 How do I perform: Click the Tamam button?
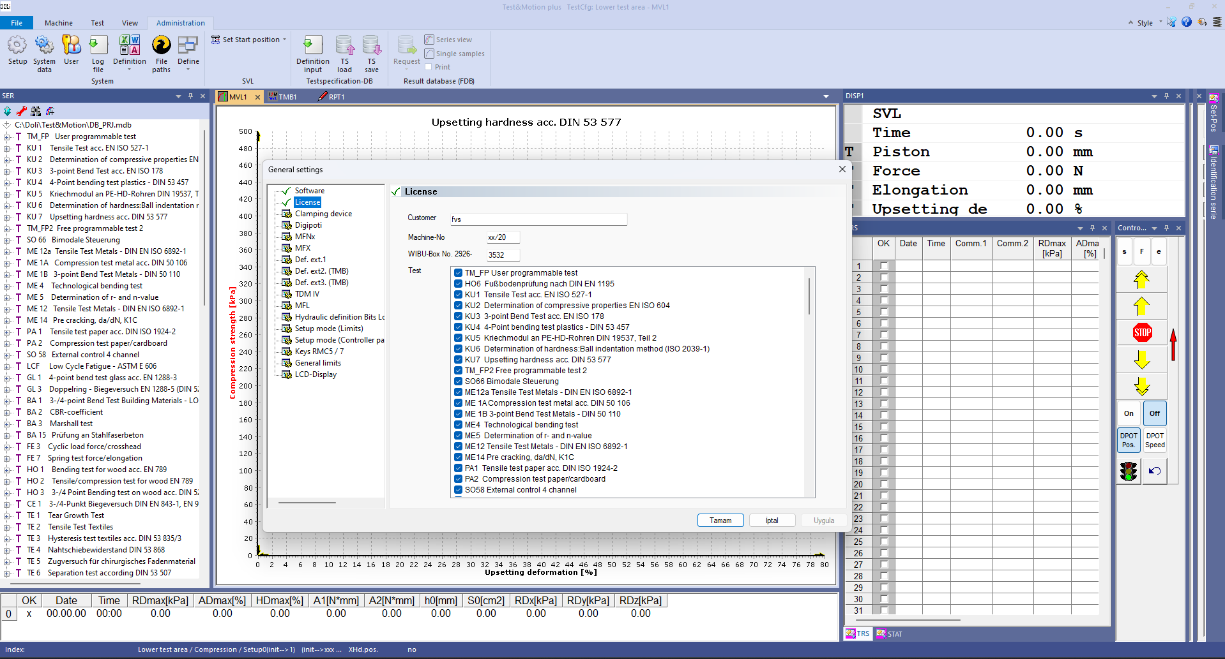pyautogui.click(x=720, y=521)
